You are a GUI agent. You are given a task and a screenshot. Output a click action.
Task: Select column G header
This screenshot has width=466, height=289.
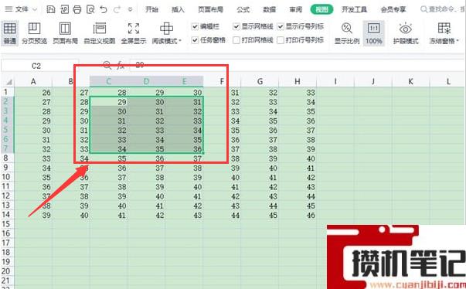[260, 81]
